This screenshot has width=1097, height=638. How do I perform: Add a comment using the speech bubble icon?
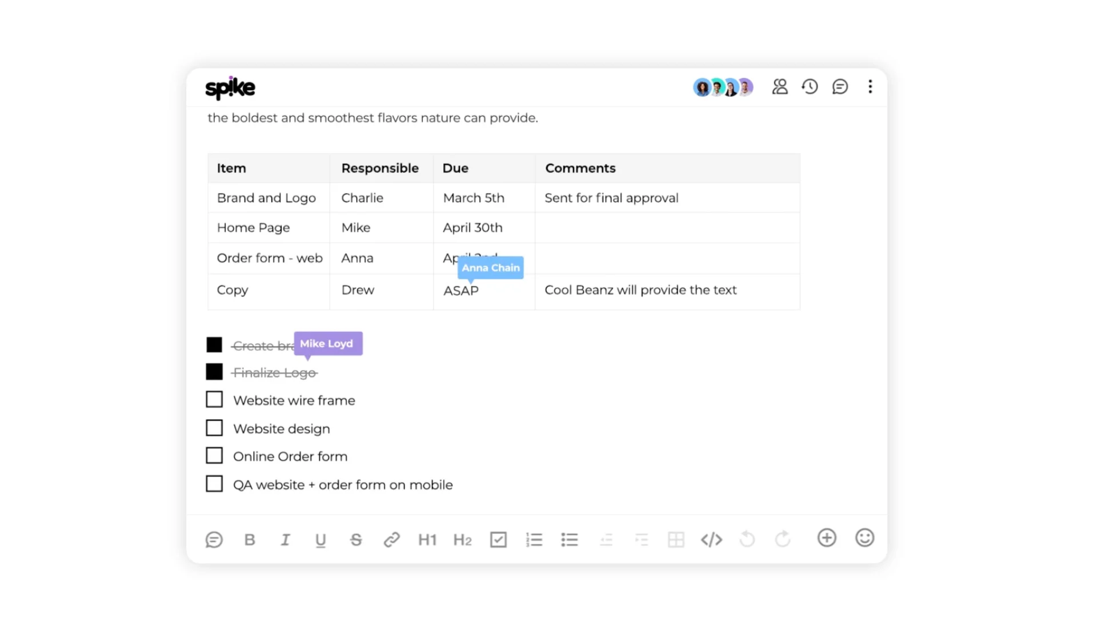click(x=214, y=539)
